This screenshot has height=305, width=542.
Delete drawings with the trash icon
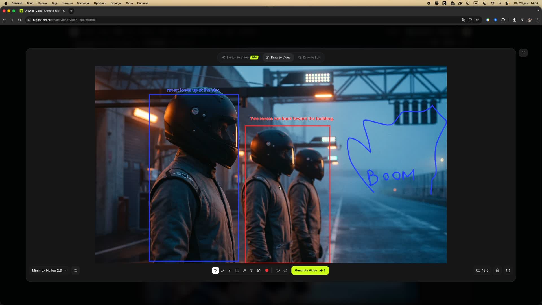[x=497, y=271]
